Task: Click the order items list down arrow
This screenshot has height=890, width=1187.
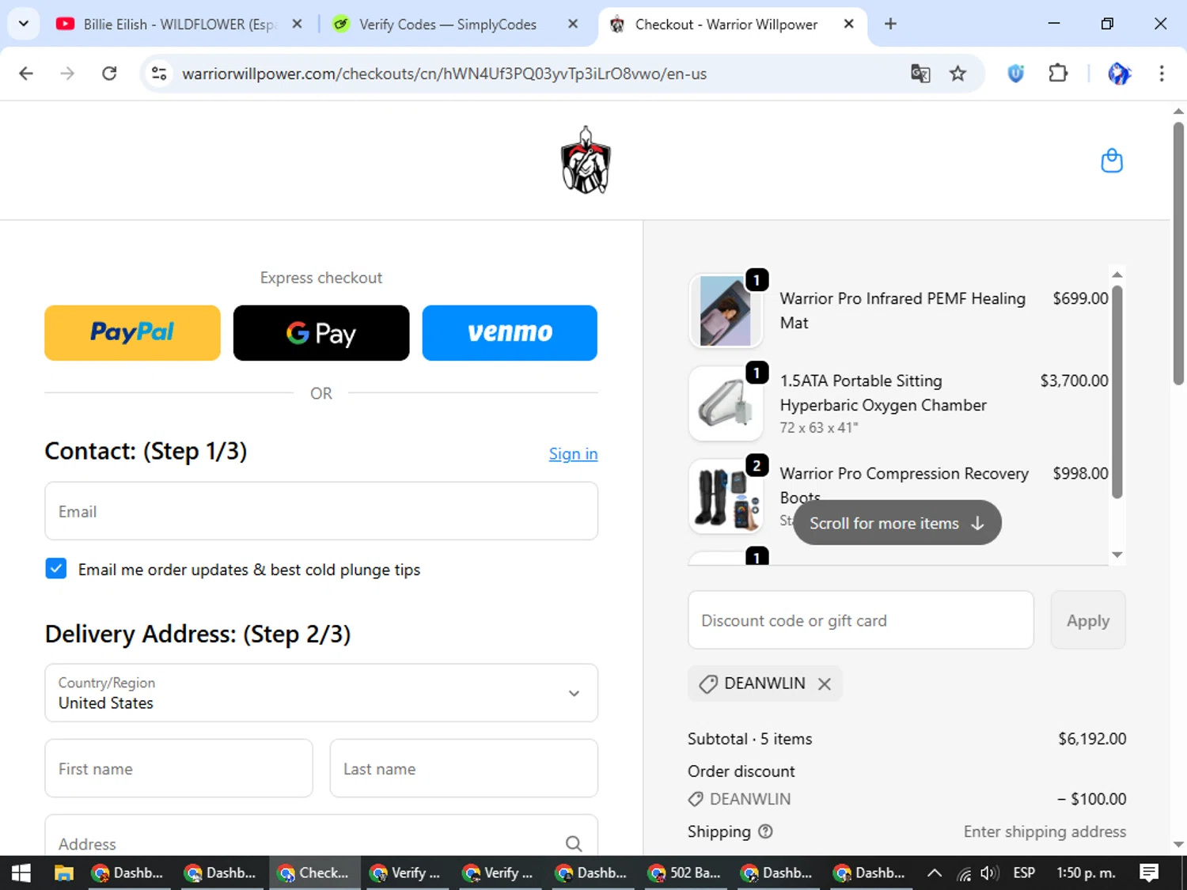Action: coord(1117,555)
